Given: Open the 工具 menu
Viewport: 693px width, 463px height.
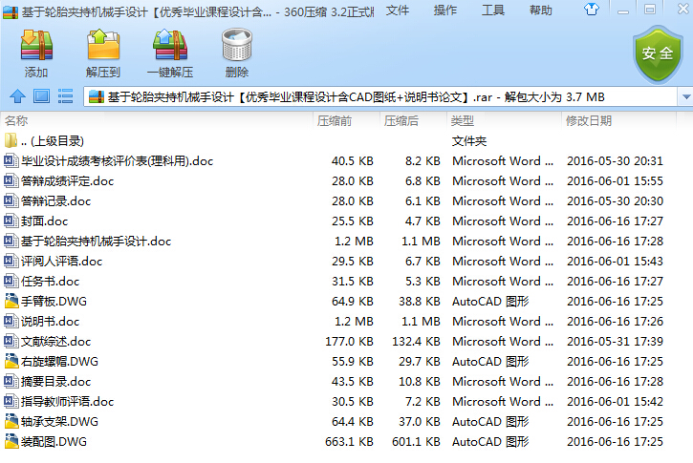Looking at the screenshot, I should 493,11.
